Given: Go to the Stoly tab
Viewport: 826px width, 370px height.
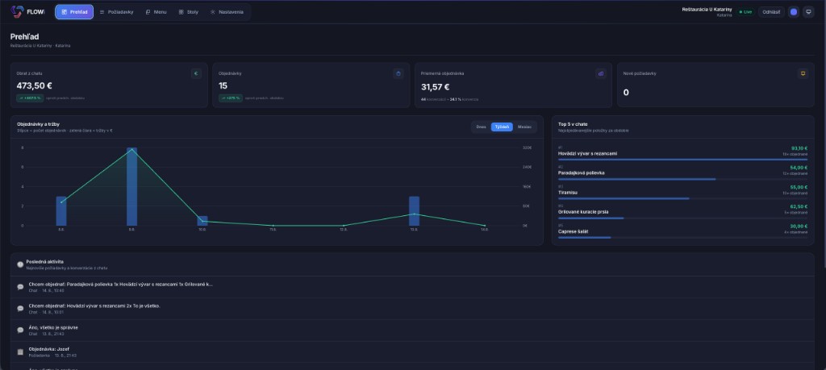Looking at the screenshot, I should tap(188, 11).
